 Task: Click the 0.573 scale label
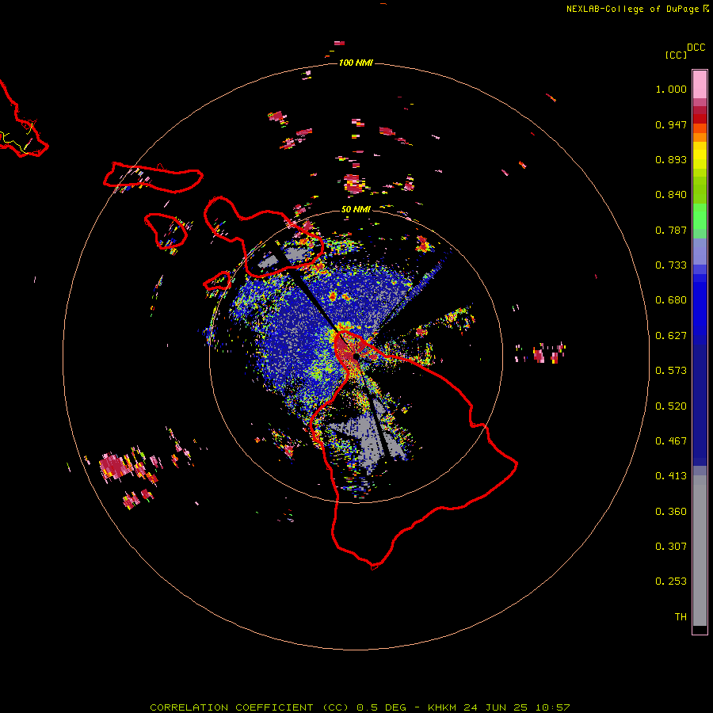[x=671, y=371]
